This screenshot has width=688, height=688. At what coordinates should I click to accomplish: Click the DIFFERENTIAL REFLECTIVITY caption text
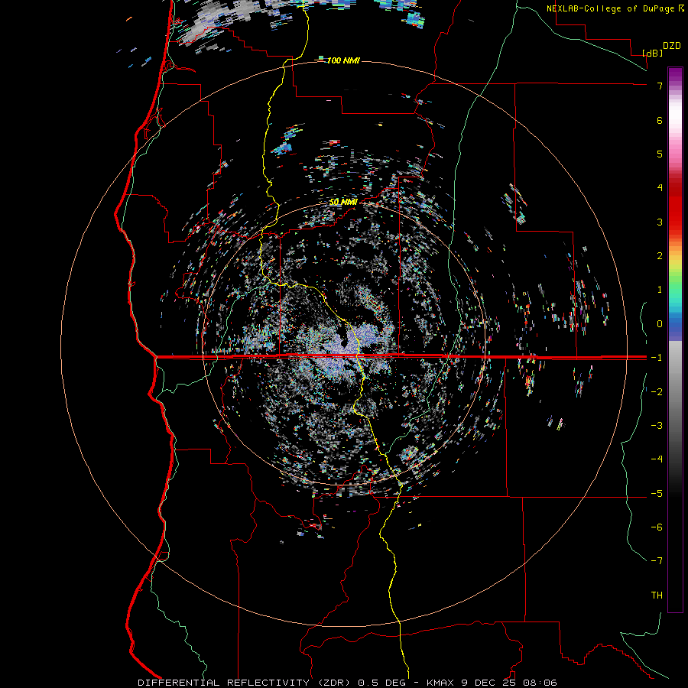pyautogui.click(x=224, y=683)
